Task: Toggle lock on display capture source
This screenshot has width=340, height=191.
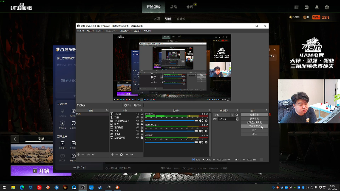Action: tap(142, 138)
